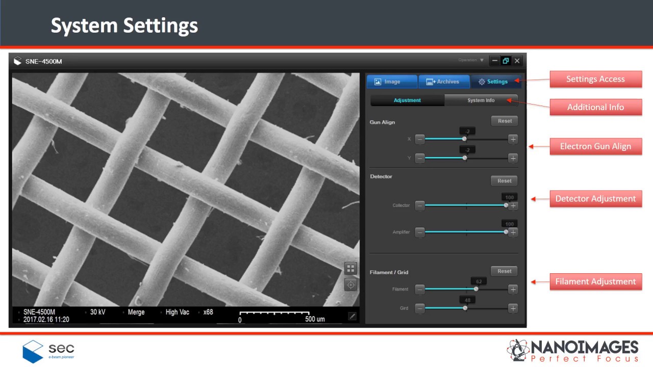Decrease Gird value with minus button
The width and height of the screenshot is (653, 367).
pos(420,308)
